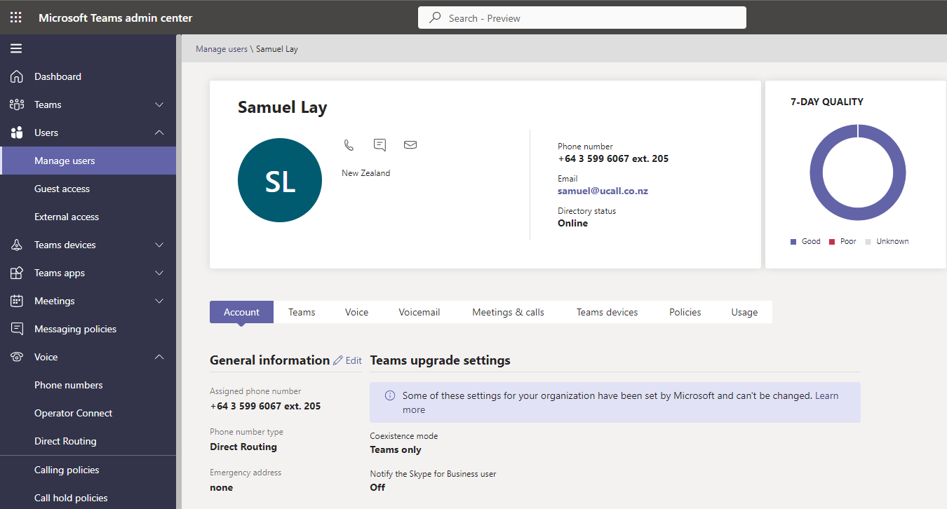This screenshot has width=947, height=509.
Task: Call Samuel Lay using the phone icon
Action: click(349, 145)
